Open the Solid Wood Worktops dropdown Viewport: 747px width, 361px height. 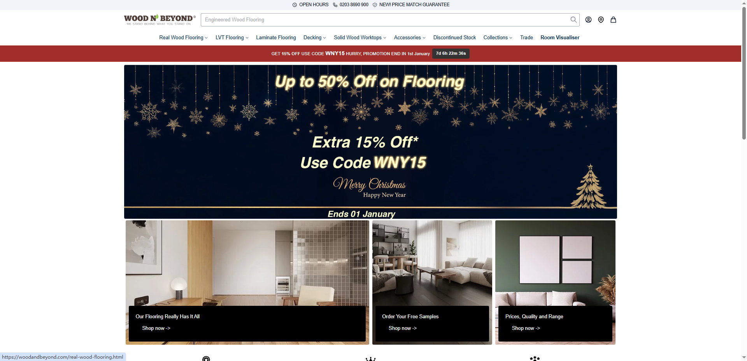pyautogui.click(x=360, y=38)
